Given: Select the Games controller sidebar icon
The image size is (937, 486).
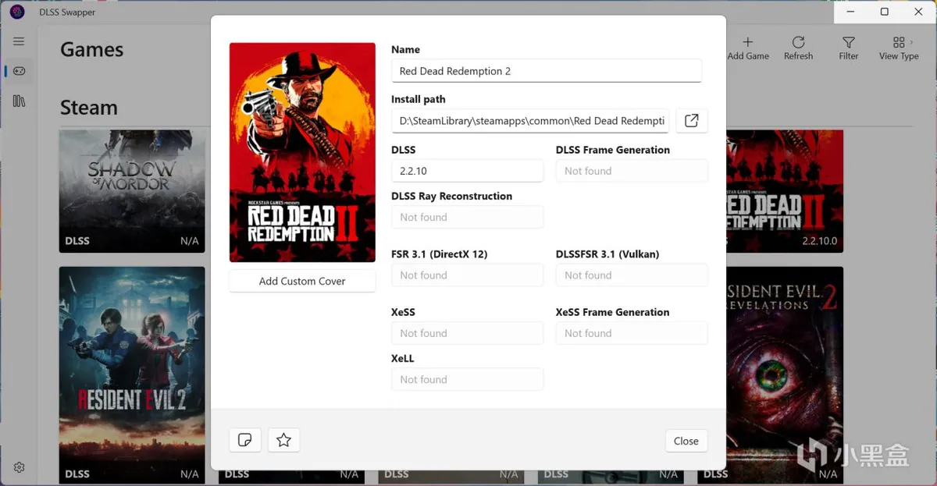Looking at the screenshot, I should [19, 71].
